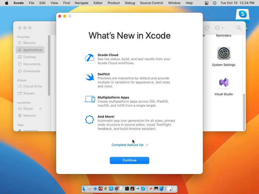The height and width of the screenshot is (194, 259).
Task: Open the Window menu
Action: pyautogui.click(x=174, y=3)
